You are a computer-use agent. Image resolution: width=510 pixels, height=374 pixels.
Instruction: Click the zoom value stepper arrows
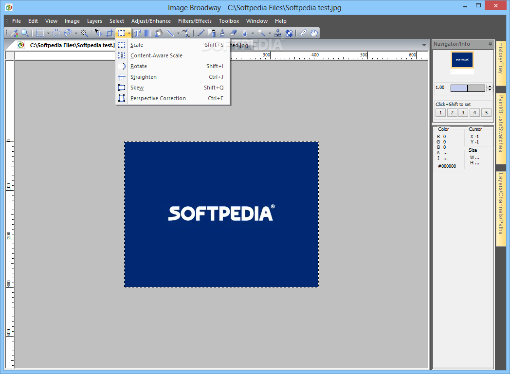pos(490,88)
